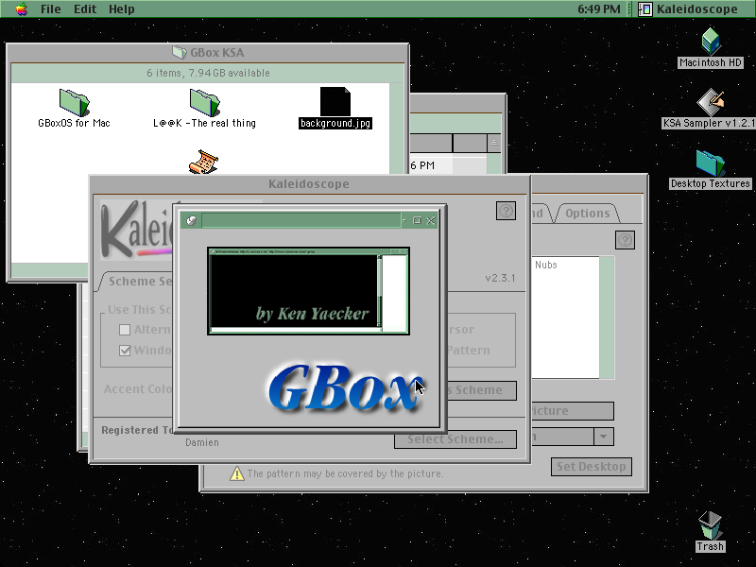
Task: Select the scroll document icon in GBox KSA
Action: click(x=203, y=162)
